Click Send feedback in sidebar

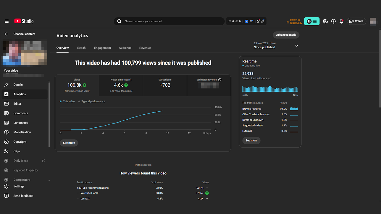[25, 196]
